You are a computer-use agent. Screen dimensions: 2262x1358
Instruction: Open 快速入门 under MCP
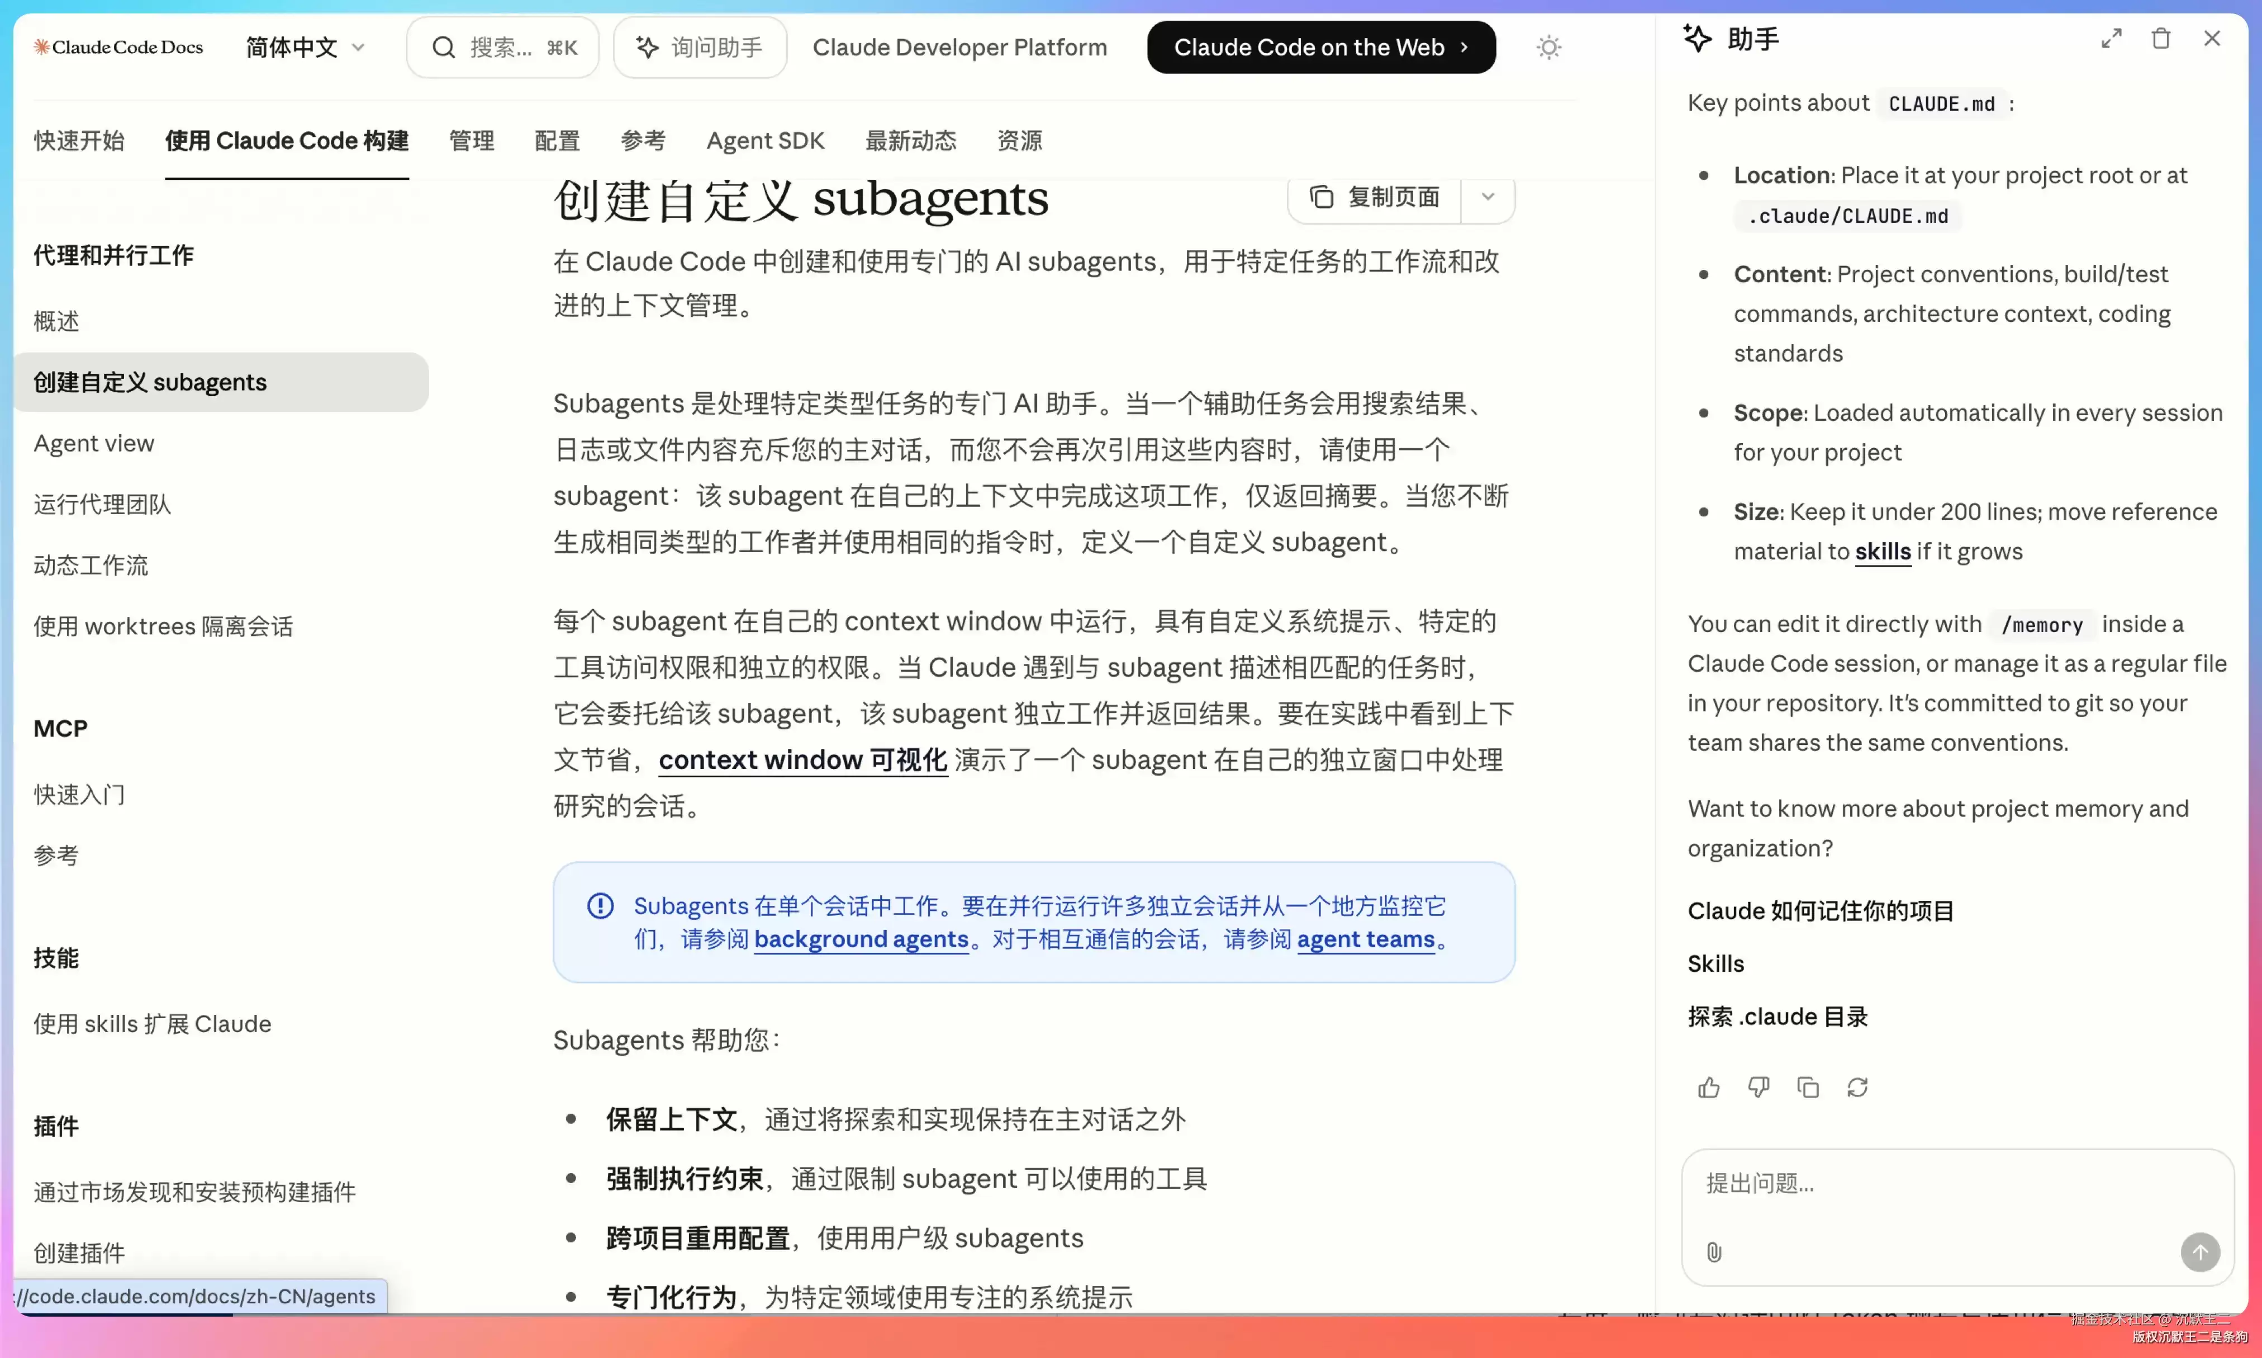click(79, 794)
